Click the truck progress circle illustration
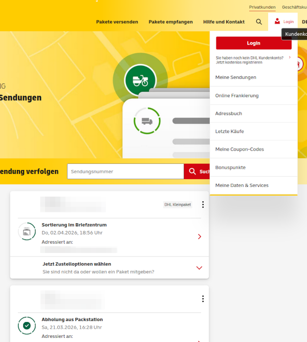Image resolution: width=307 pixels, height=342 pixels. 147,121
